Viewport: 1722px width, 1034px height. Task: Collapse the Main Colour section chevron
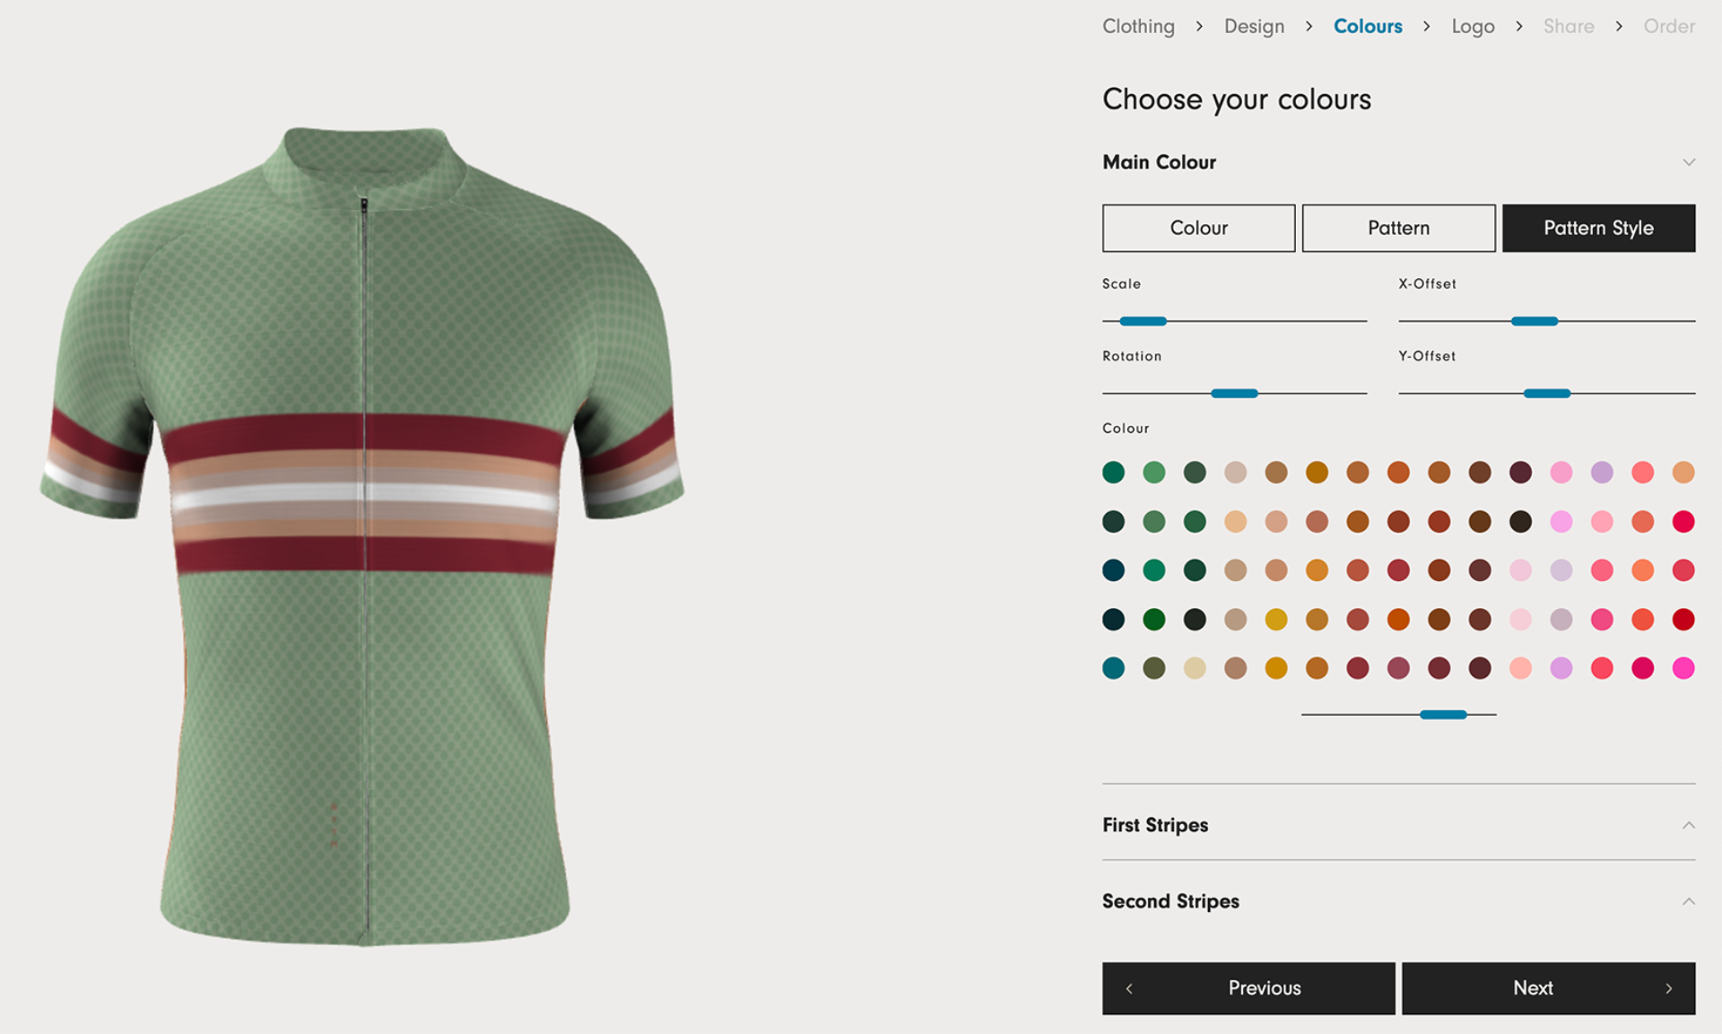point(1688,162)
